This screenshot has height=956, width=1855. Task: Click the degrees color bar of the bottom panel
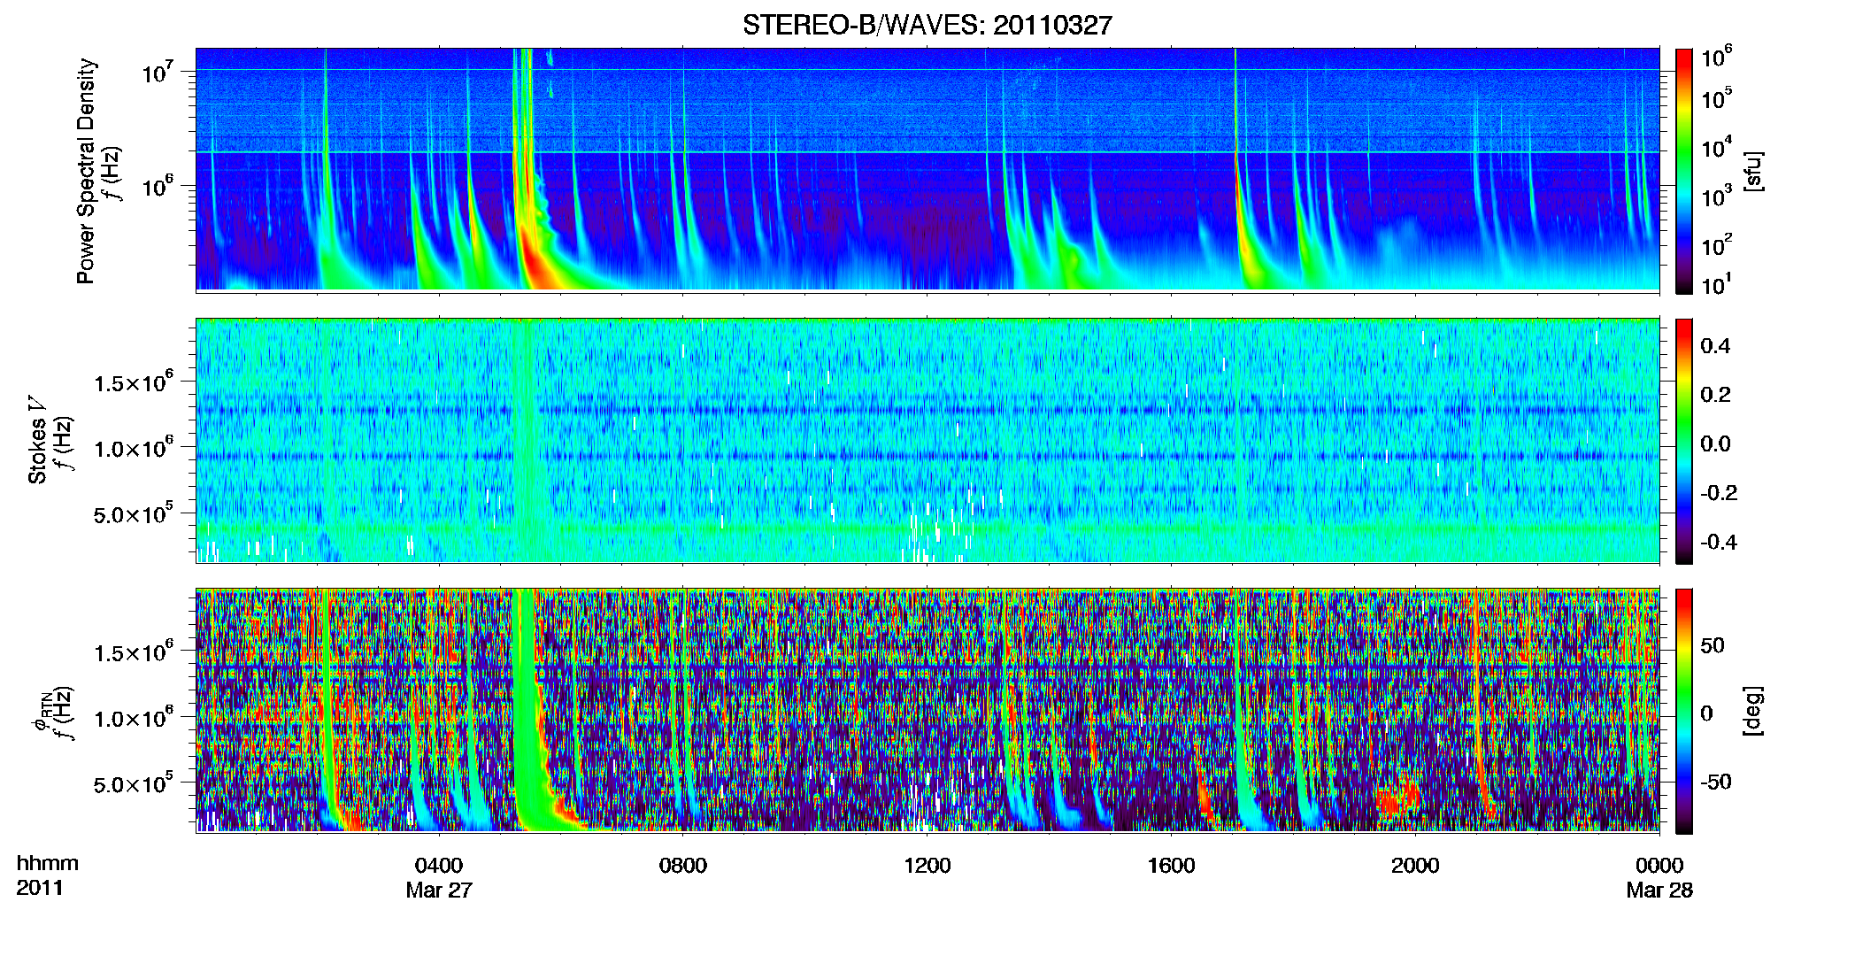(x=1684, y=711)
